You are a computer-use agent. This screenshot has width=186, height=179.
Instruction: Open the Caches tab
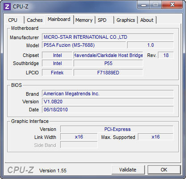pos(35,20)
